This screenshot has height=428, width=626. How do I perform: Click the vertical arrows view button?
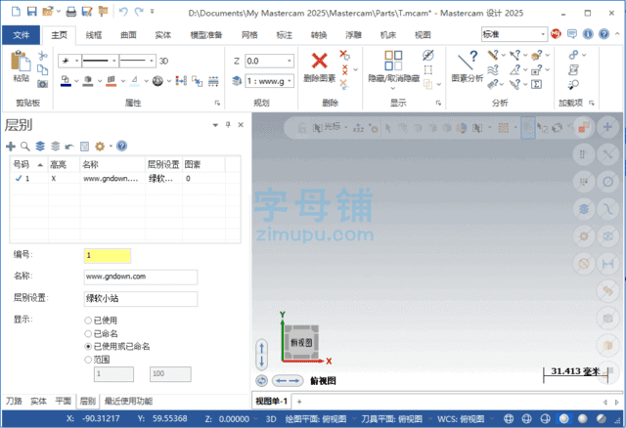coord(261,354)
